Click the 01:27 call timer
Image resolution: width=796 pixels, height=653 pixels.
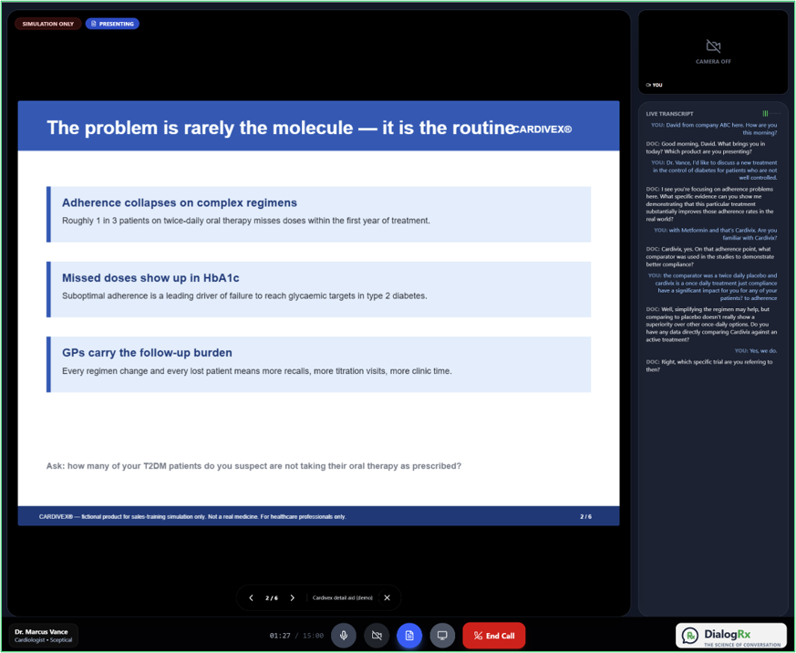(280, 636)
